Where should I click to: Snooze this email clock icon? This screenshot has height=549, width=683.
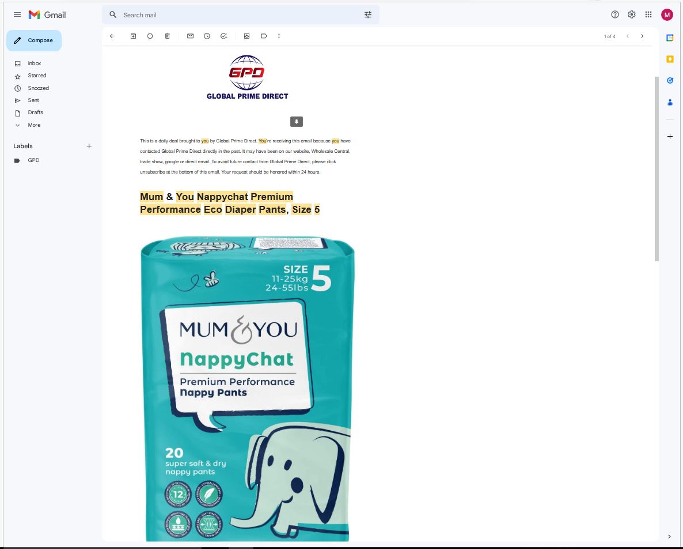click(207, 36)
